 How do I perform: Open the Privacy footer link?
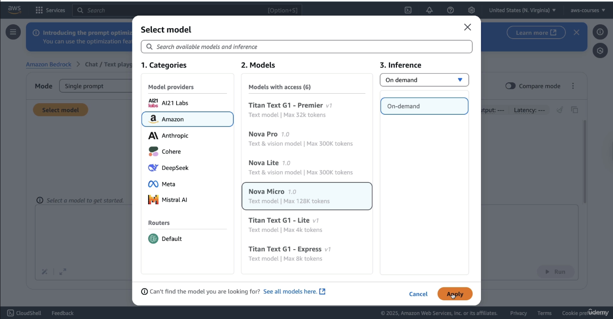coord(518,313)
